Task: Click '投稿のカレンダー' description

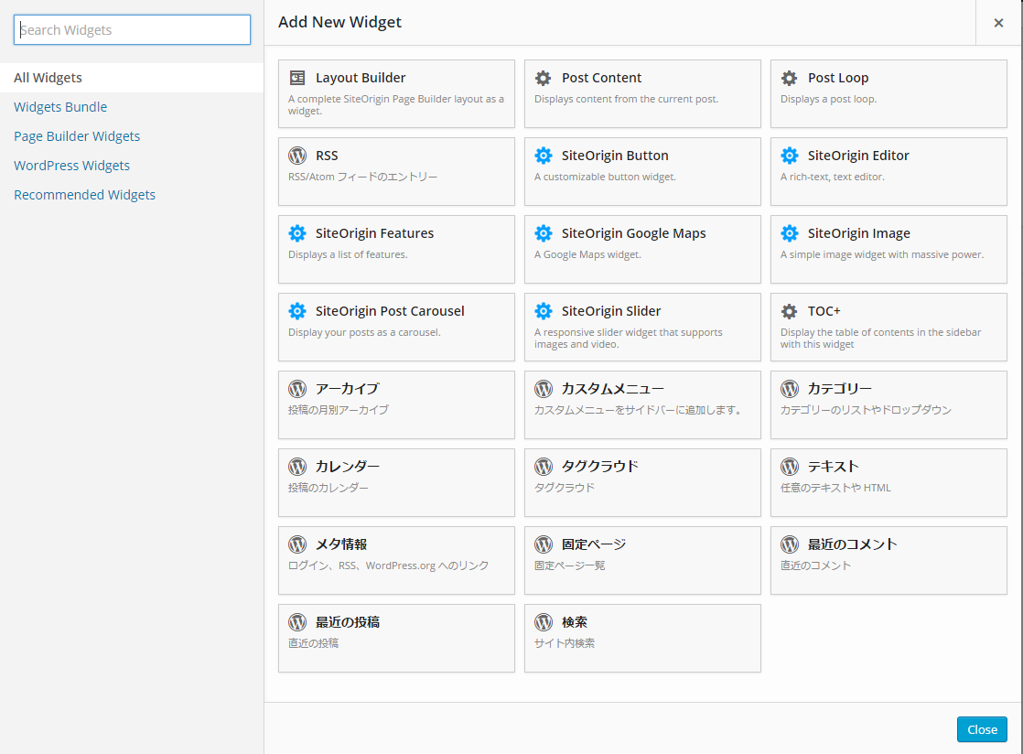Action: click(x=328, y=488)
